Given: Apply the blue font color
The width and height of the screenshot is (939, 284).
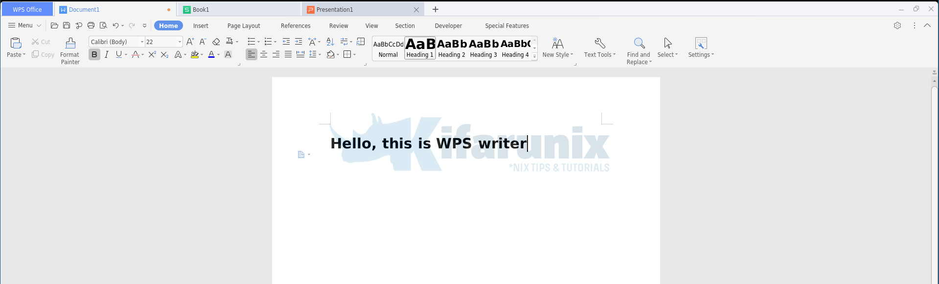Looking at the screenshot, I should [211, 54].
